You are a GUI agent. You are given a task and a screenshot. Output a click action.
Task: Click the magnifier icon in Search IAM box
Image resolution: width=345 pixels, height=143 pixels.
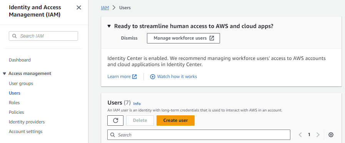pos(15,36)
